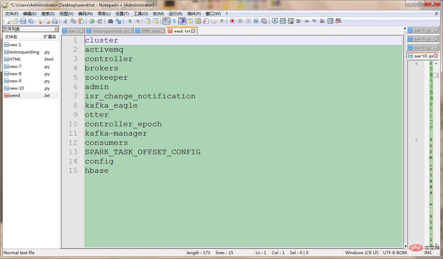
Task: Run spell check with the ABC icon
Action: coord(338,21)
